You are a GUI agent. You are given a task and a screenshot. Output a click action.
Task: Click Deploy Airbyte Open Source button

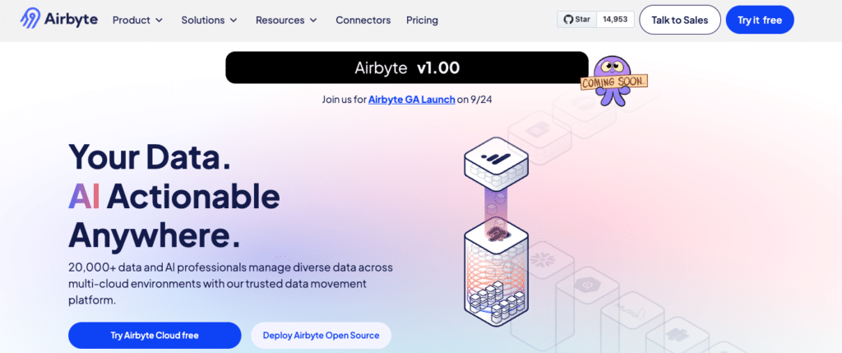click(x=321, y=335)
